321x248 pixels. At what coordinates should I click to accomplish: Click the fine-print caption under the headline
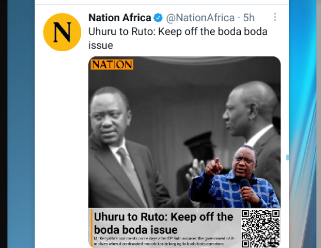coord(164,241)
